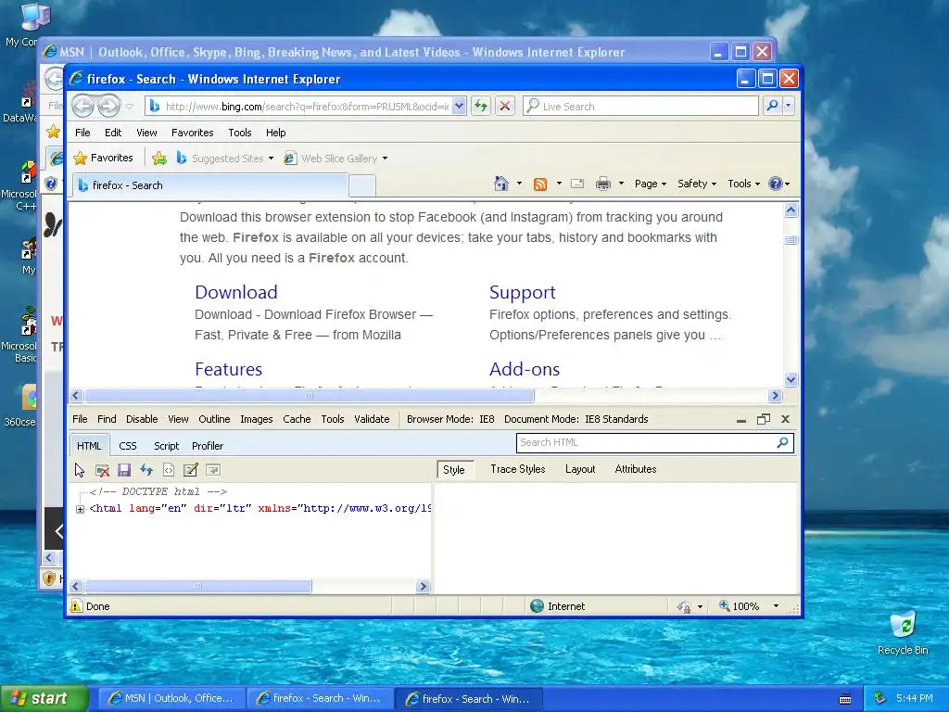Click the Back navigation button
949x712 pixels.
82,106
